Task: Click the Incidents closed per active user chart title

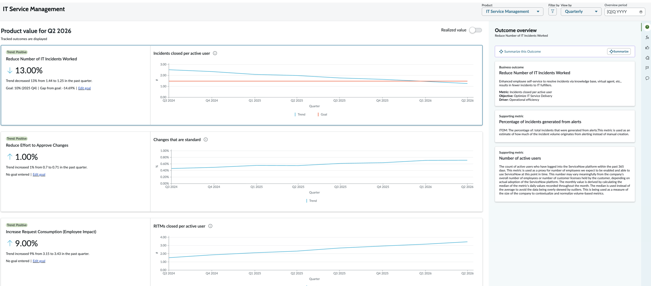Action: (182, 53)
